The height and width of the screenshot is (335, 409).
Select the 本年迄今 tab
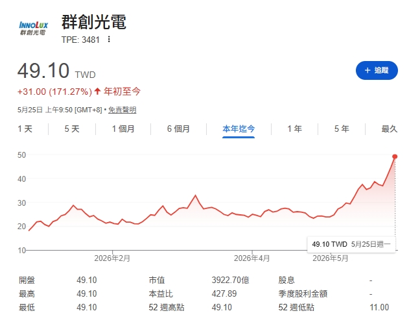pos(239,129)
